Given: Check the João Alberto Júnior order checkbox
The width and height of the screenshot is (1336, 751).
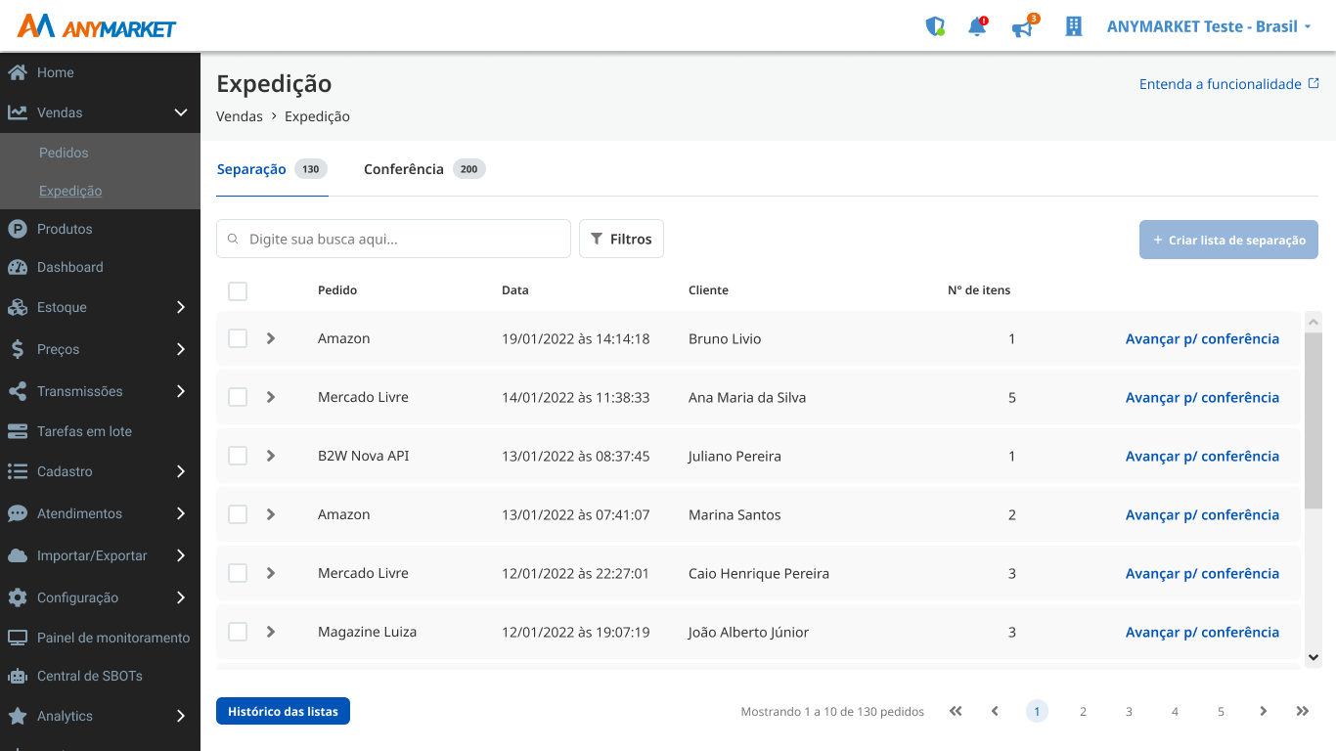Looking at the screenshot, I should click(238, 632).
